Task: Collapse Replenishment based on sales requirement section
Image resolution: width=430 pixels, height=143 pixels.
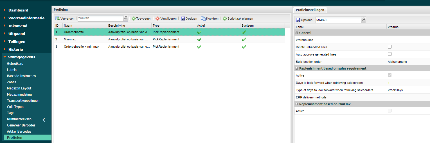Action: [297, 68]
